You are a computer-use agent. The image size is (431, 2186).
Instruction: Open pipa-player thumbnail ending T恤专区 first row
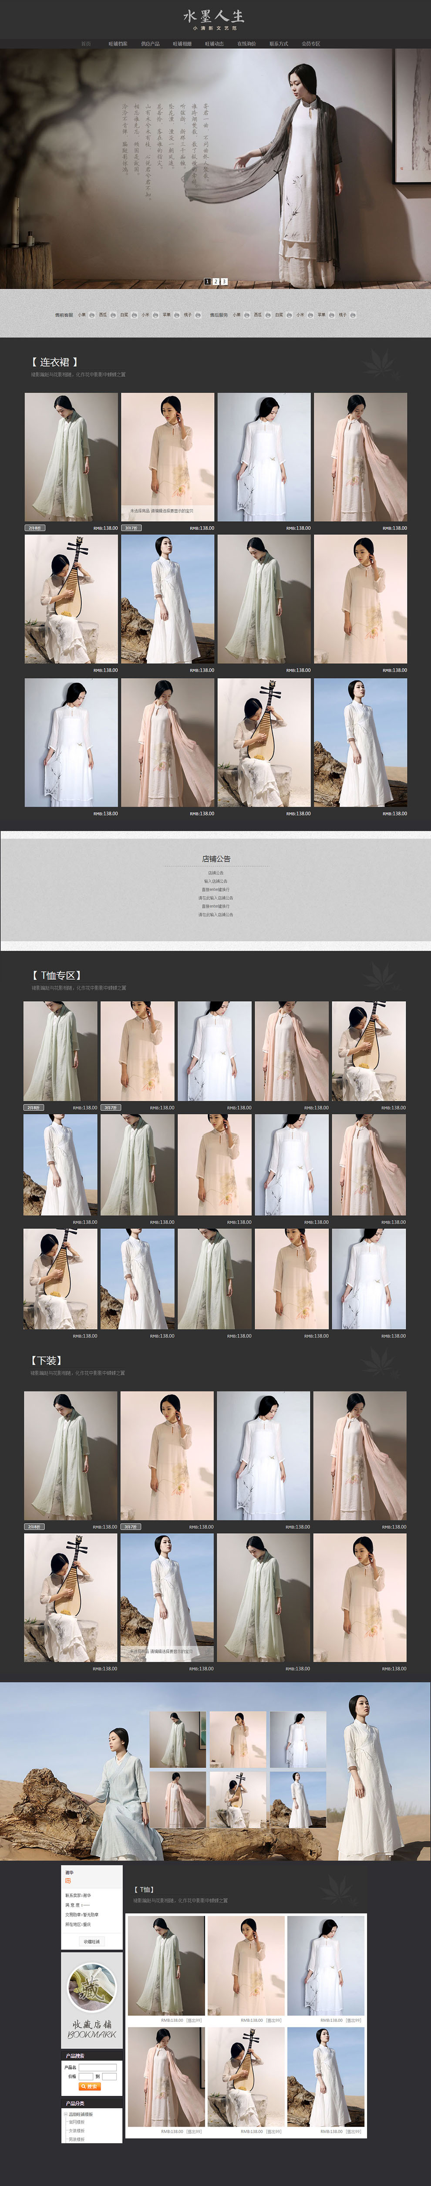[368, 1052]
